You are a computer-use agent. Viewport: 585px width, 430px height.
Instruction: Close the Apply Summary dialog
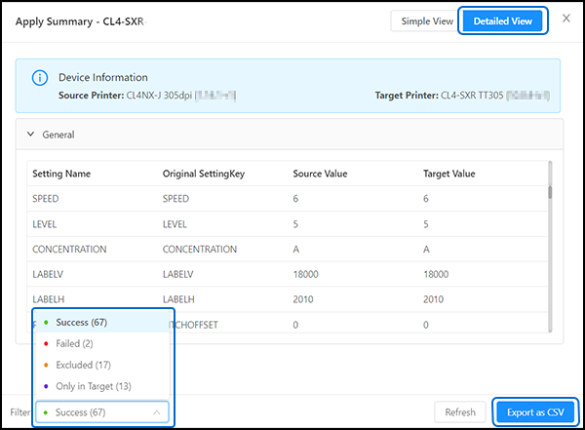(566, 20)
